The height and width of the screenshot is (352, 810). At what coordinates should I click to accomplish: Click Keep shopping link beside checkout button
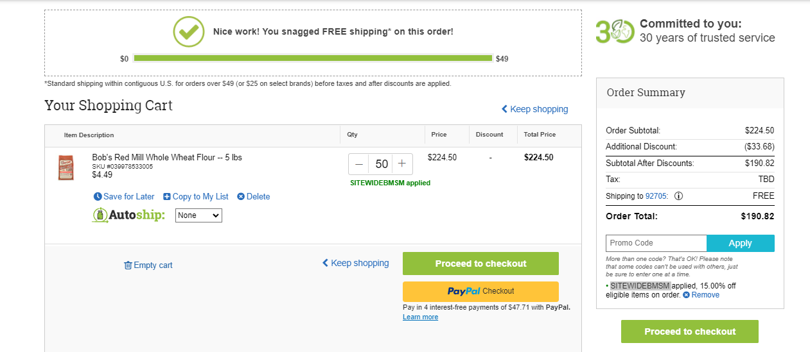[355, 263]
